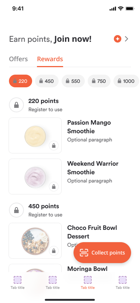Open the last bottom tab icon
The width and height of the screenshot is (140, 303).
coord(122,279)
